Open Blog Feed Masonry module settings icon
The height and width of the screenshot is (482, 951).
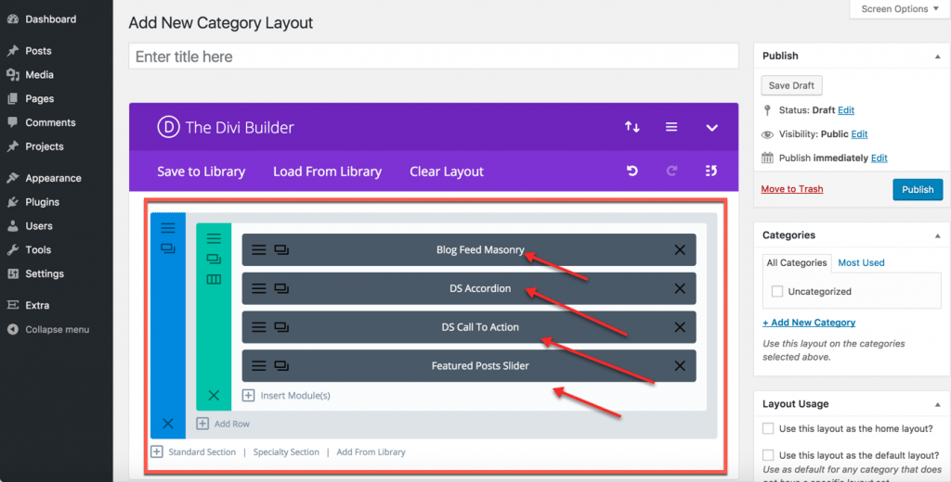tap(259, 249)
